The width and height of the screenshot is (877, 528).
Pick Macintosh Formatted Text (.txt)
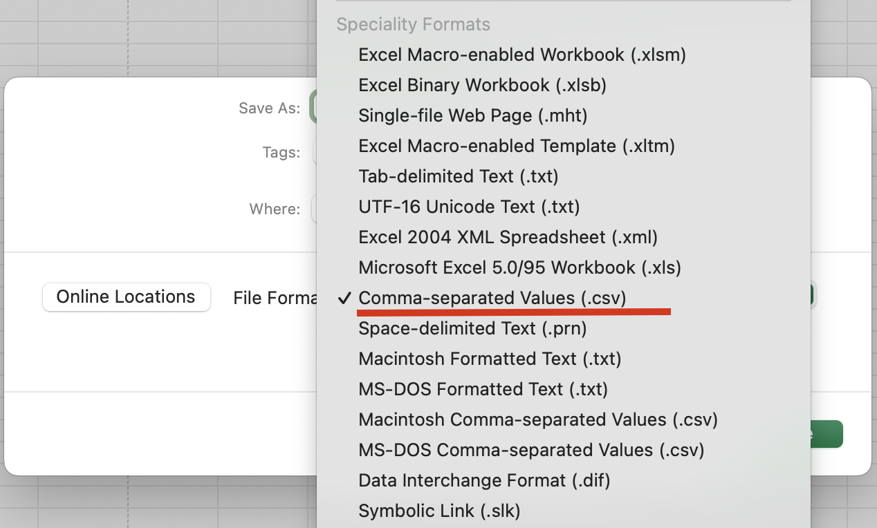coord(490,359)
